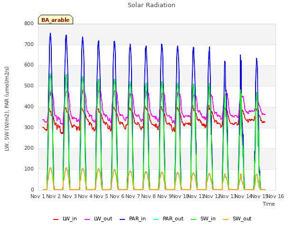304x228 pixels.
Task: Click the Nov 4 x-axis label
Action: pos(85,196)
